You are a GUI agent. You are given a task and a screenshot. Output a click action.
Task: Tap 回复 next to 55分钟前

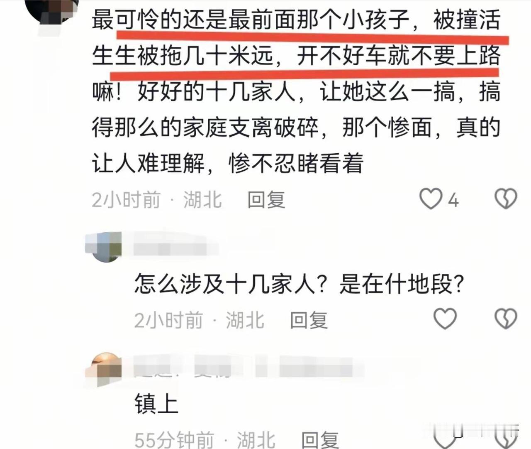[320, 440]
